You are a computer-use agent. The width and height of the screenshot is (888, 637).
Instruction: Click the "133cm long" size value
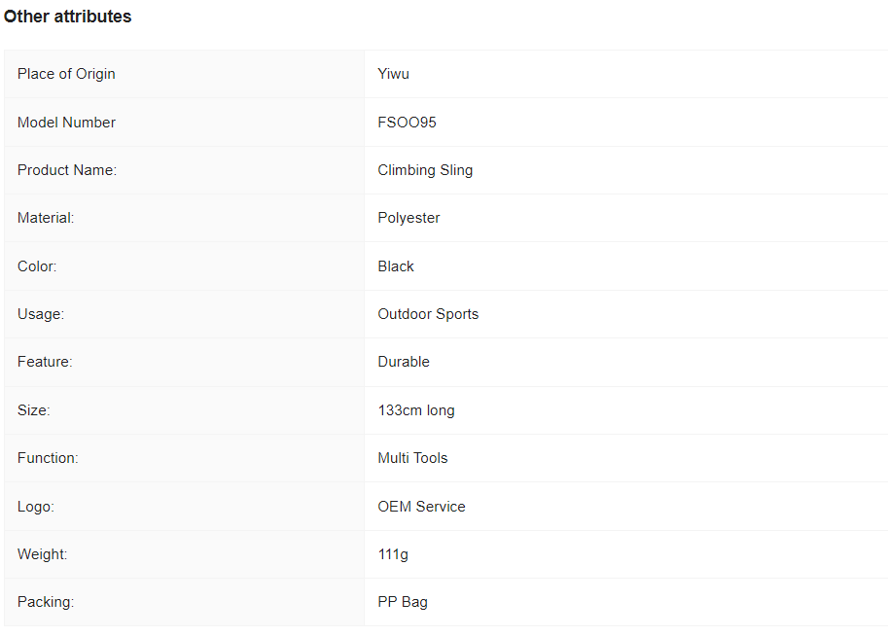416,410
